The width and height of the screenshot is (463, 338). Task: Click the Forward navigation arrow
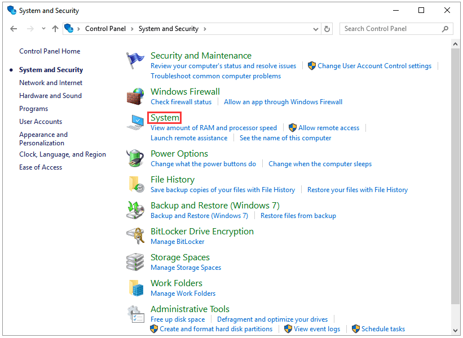tap(30, 29)
